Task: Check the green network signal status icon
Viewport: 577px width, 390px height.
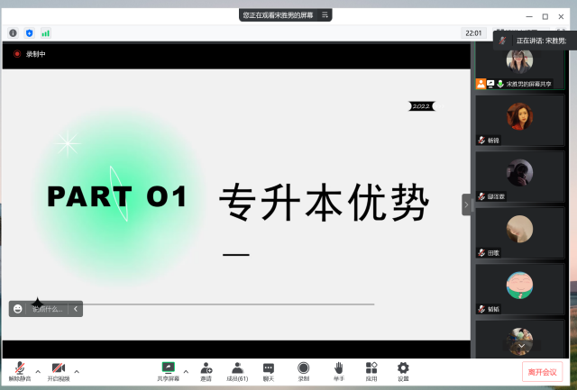Action: pyautogui.click(x=45, y=33)
